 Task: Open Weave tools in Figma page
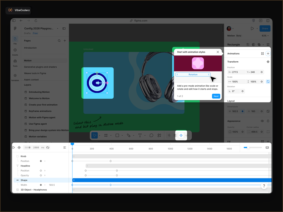click(35, 73)
